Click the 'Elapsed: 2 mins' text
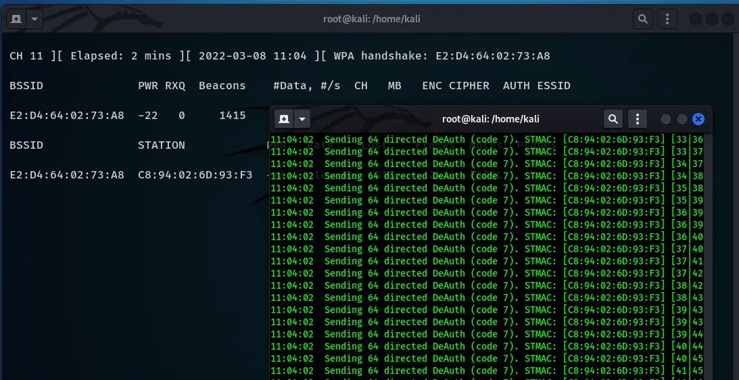This screenshot has width=739, height=380. tap(120, 56)
